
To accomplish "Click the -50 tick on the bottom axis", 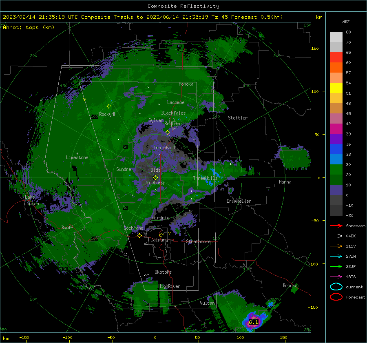I will coord(111,337).
